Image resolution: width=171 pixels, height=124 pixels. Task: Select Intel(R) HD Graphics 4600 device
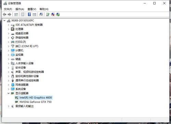(x=36, y=98)
